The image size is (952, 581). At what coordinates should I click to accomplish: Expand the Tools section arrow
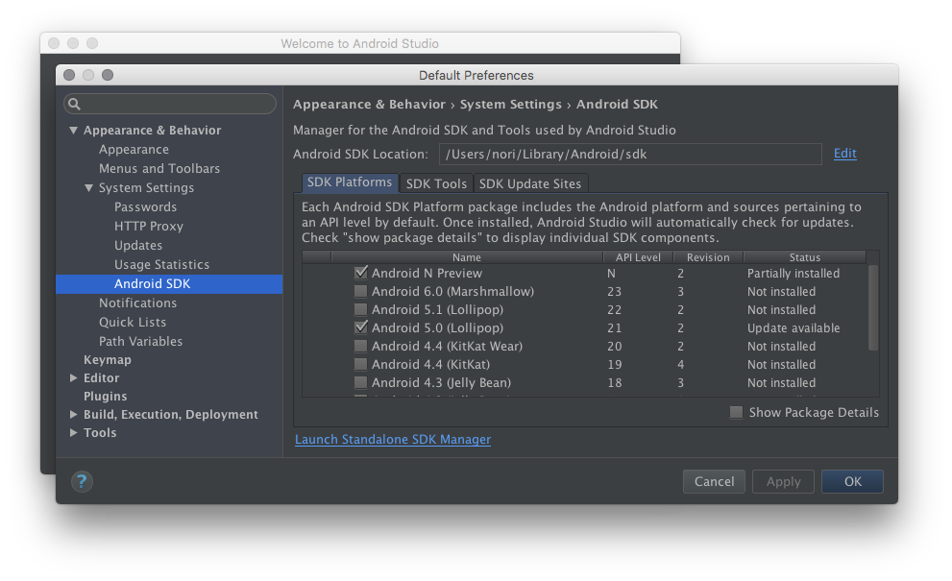point(73,432)
